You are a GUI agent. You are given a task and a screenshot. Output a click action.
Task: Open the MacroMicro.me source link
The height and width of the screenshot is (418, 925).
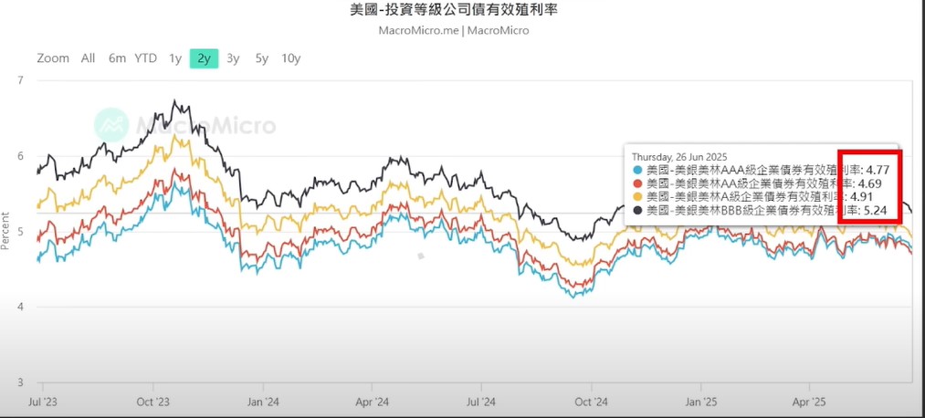pyautogui.click(x=418, y=30)
